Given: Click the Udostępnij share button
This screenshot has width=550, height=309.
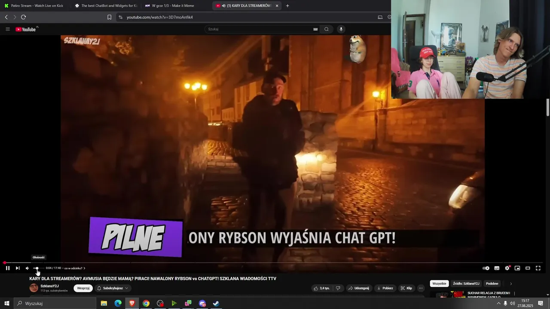Looking at the screenshot, I should point(359,288).
